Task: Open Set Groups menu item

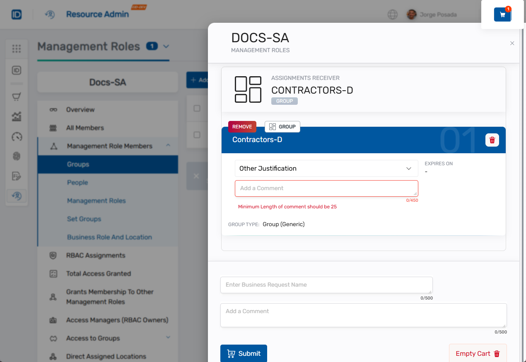Action: [84, 219]
